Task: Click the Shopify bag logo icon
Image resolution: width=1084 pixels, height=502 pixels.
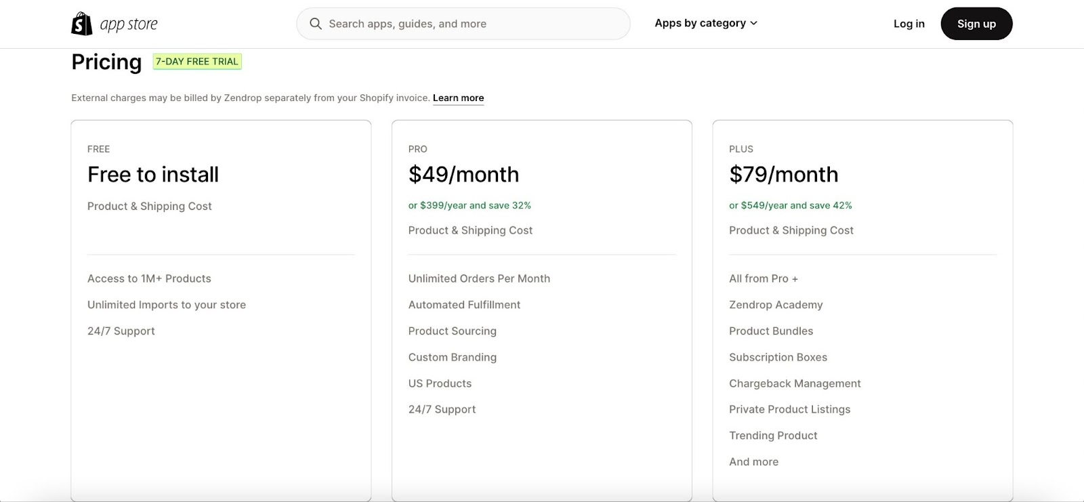Action: pos(82,24)
